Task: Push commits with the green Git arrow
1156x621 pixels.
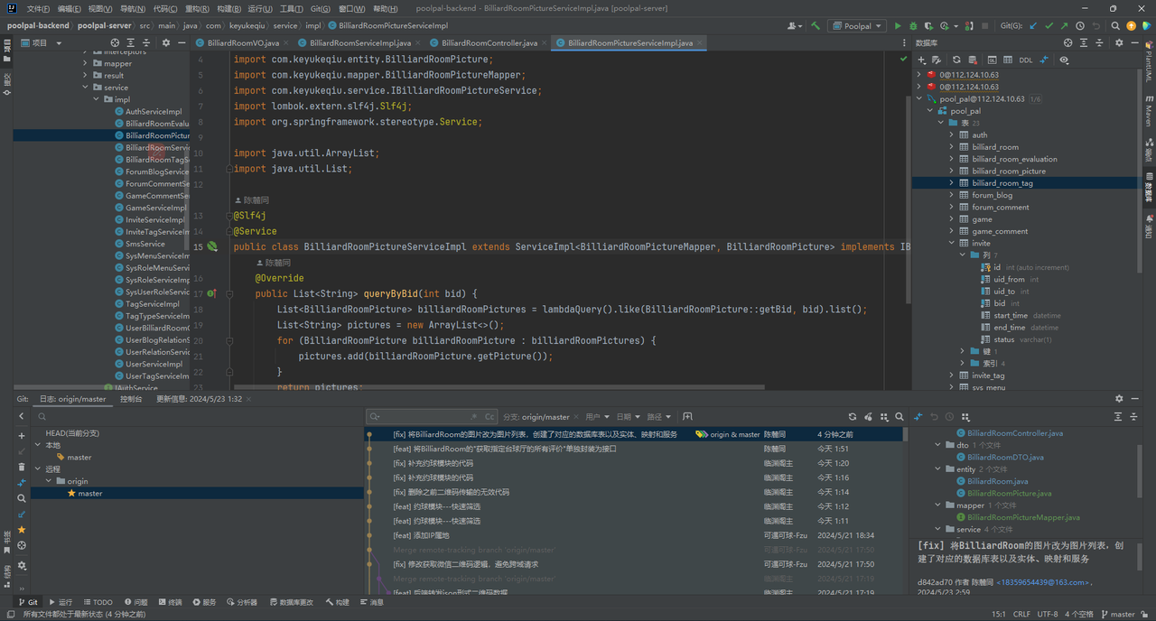Action: click(1064, 26)
